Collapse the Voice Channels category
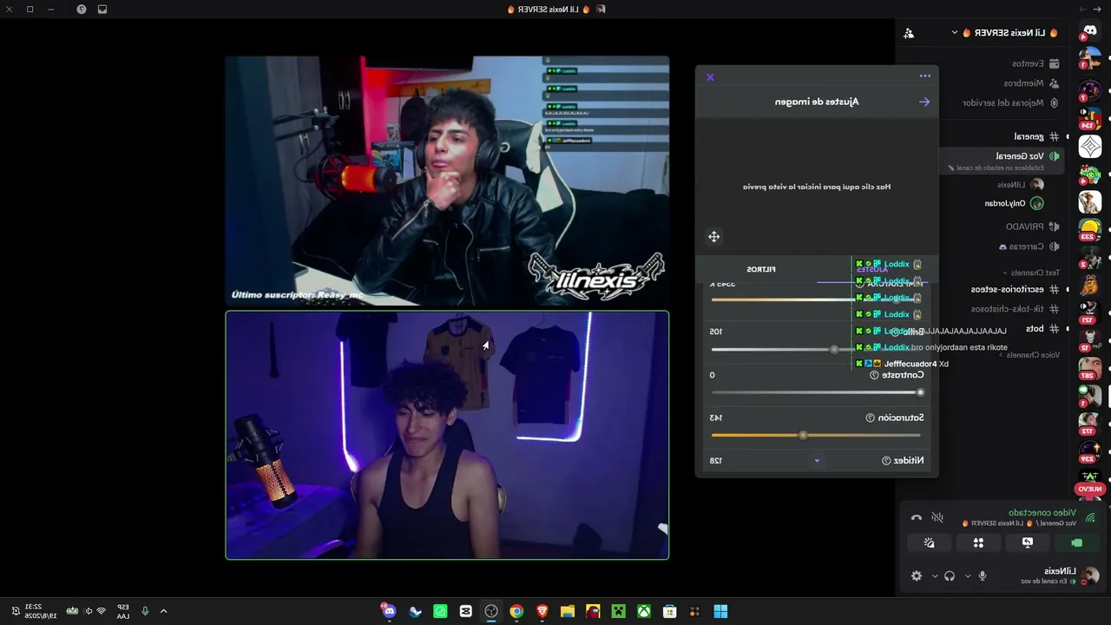The height and width of the screenshot is (625, 1111). coord(1029,355)
